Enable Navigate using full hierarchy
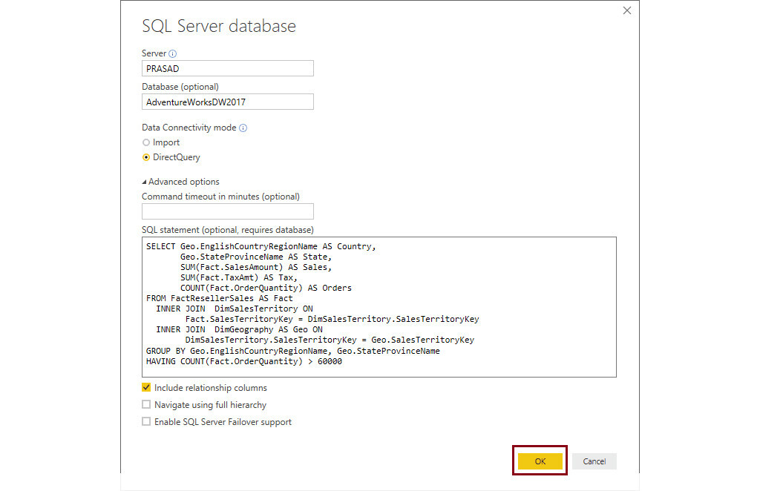760x491 pixels. coord(146,404)
